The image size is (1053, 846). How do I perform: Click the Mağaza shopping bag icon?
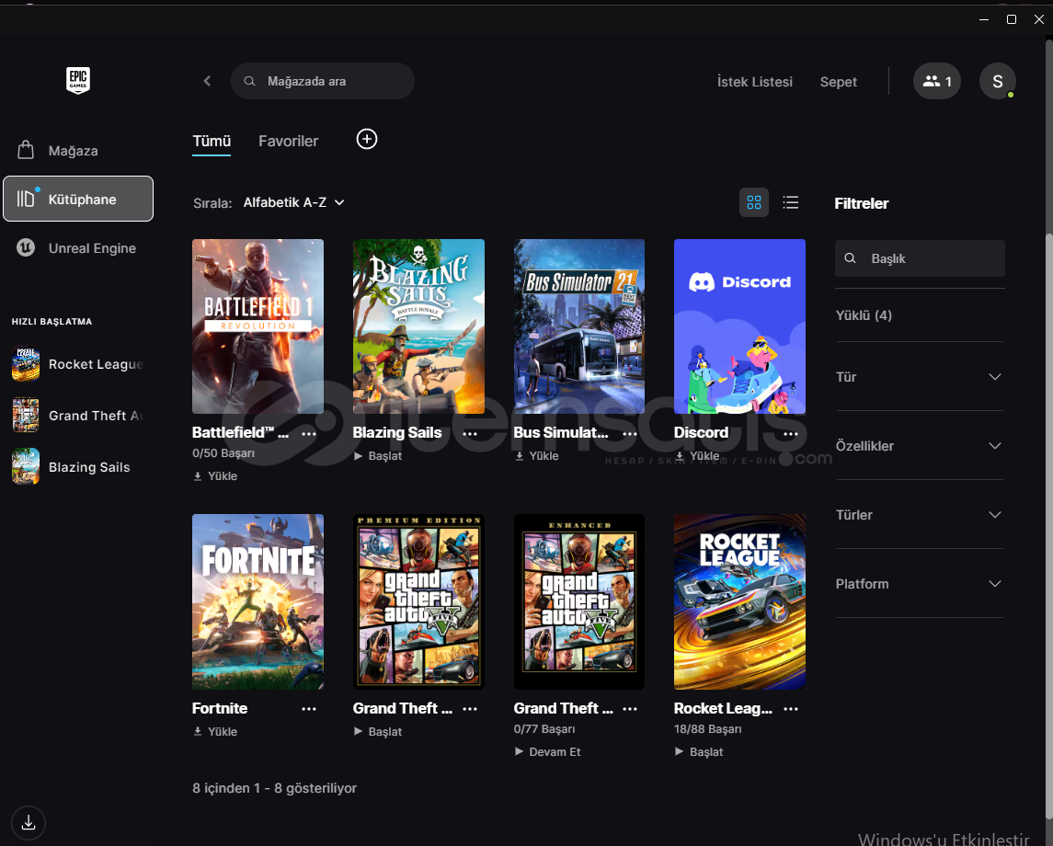coord(26,150)
